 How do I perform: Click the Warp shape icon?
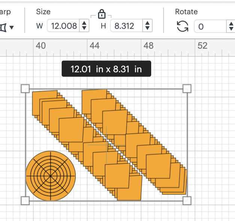click(3, 28)
